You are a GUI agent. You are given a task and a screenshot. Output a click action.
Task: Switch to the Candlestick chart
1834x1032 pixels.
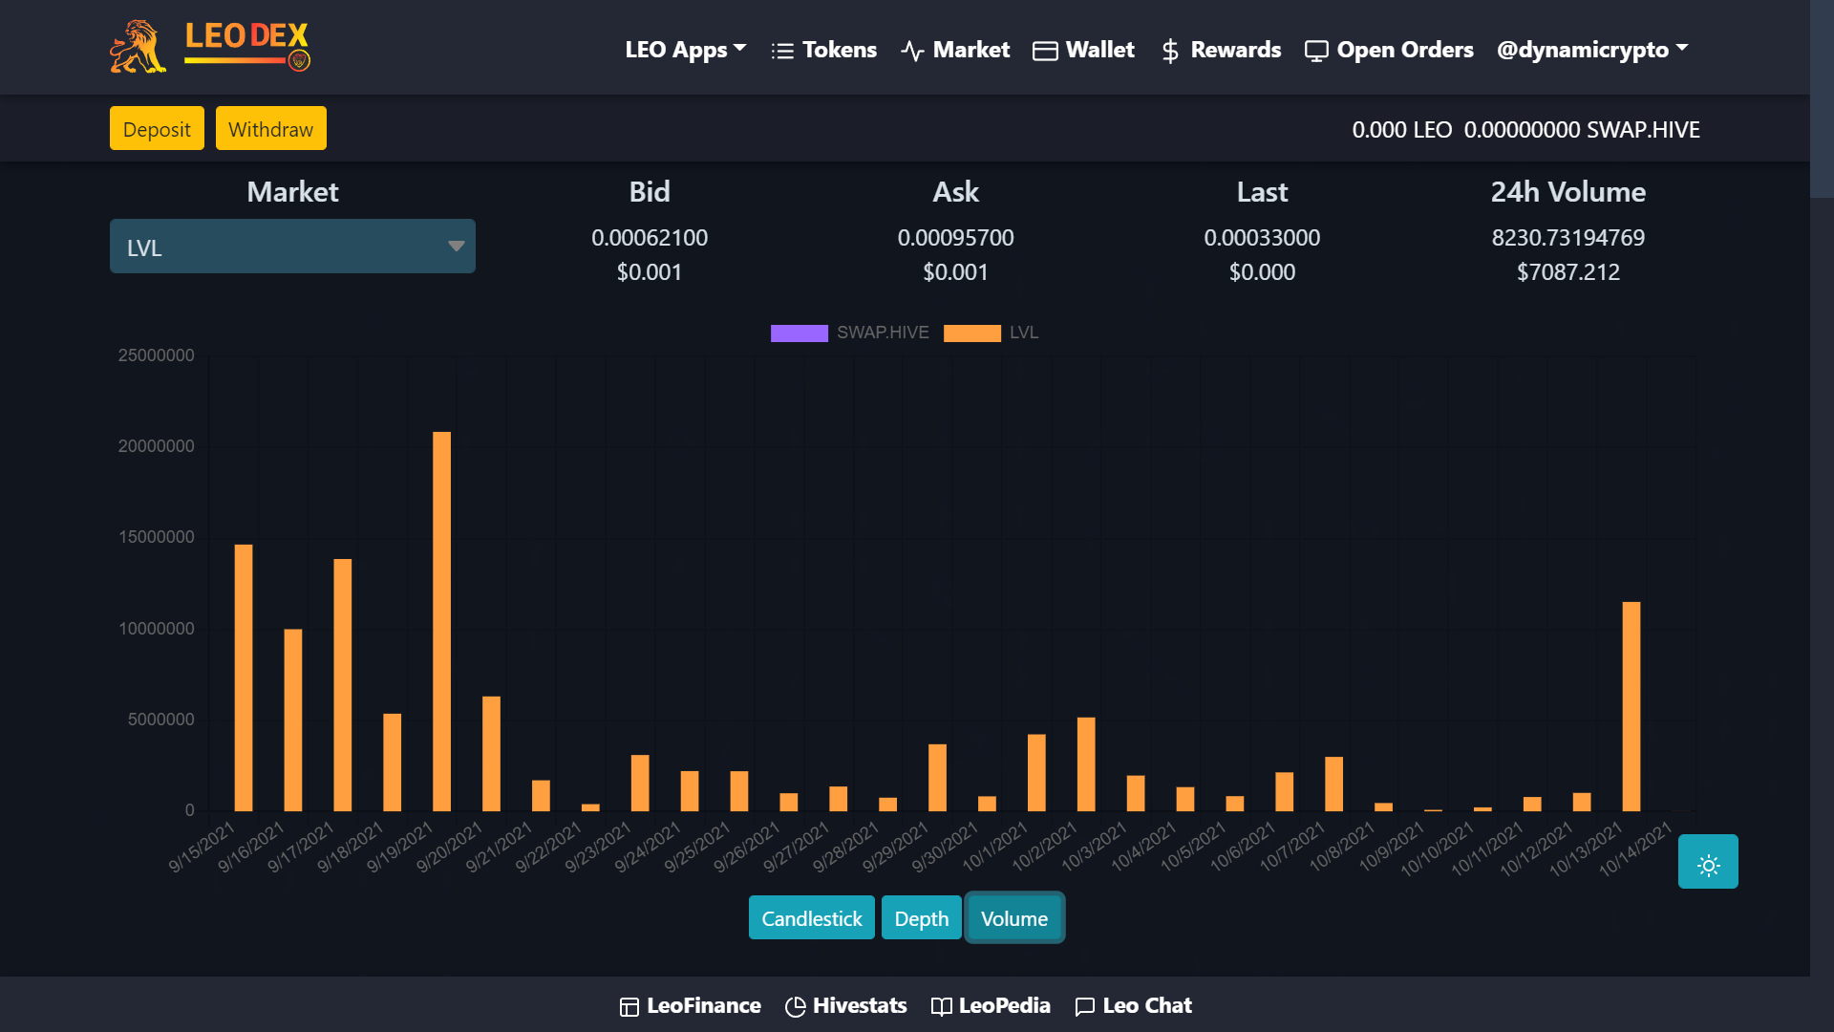[811, 918]
